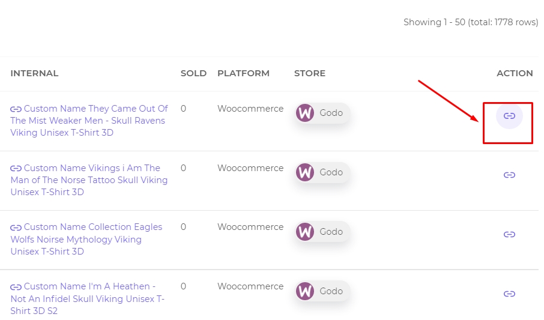Viewport: 544px width, 320px height.
Task: Click the PLATFORM column header
Action: [x=243, y=73]
